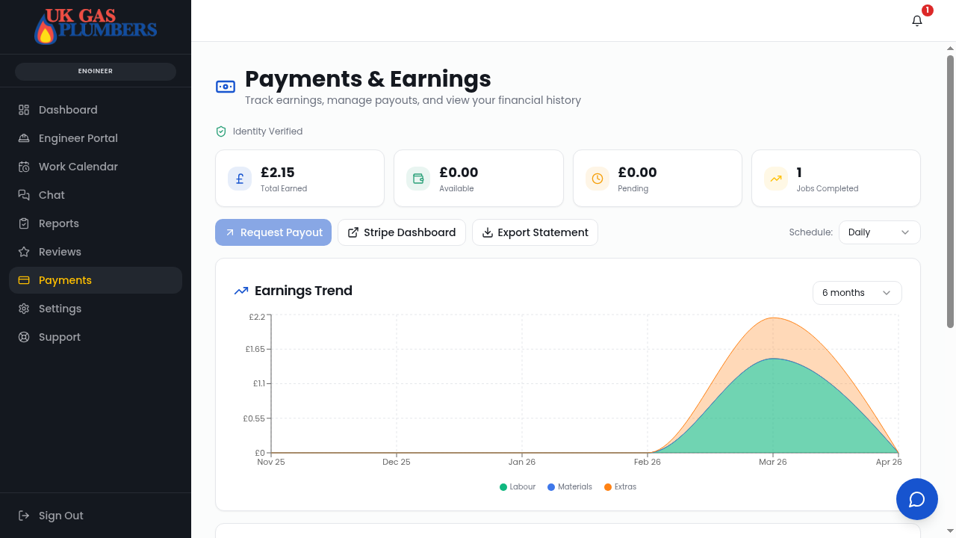Open the Schedule Daily dropdown
Viewport: 956px width, 538px height.
(880, 232)
